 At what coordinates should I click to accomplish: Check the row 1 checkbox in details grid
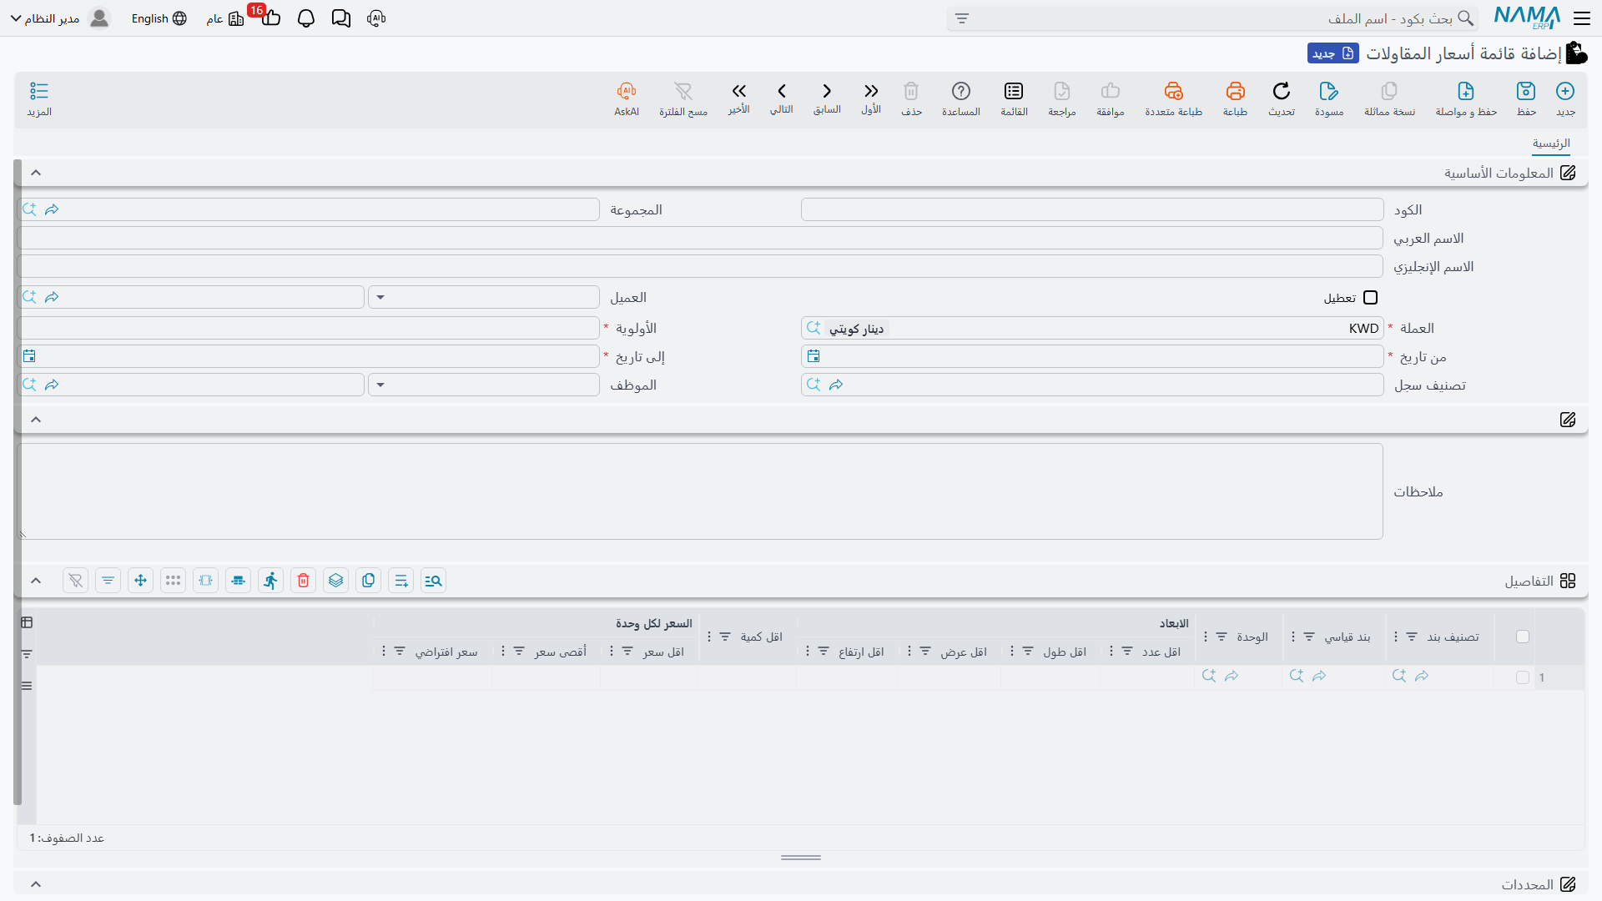click(1523, 677)
